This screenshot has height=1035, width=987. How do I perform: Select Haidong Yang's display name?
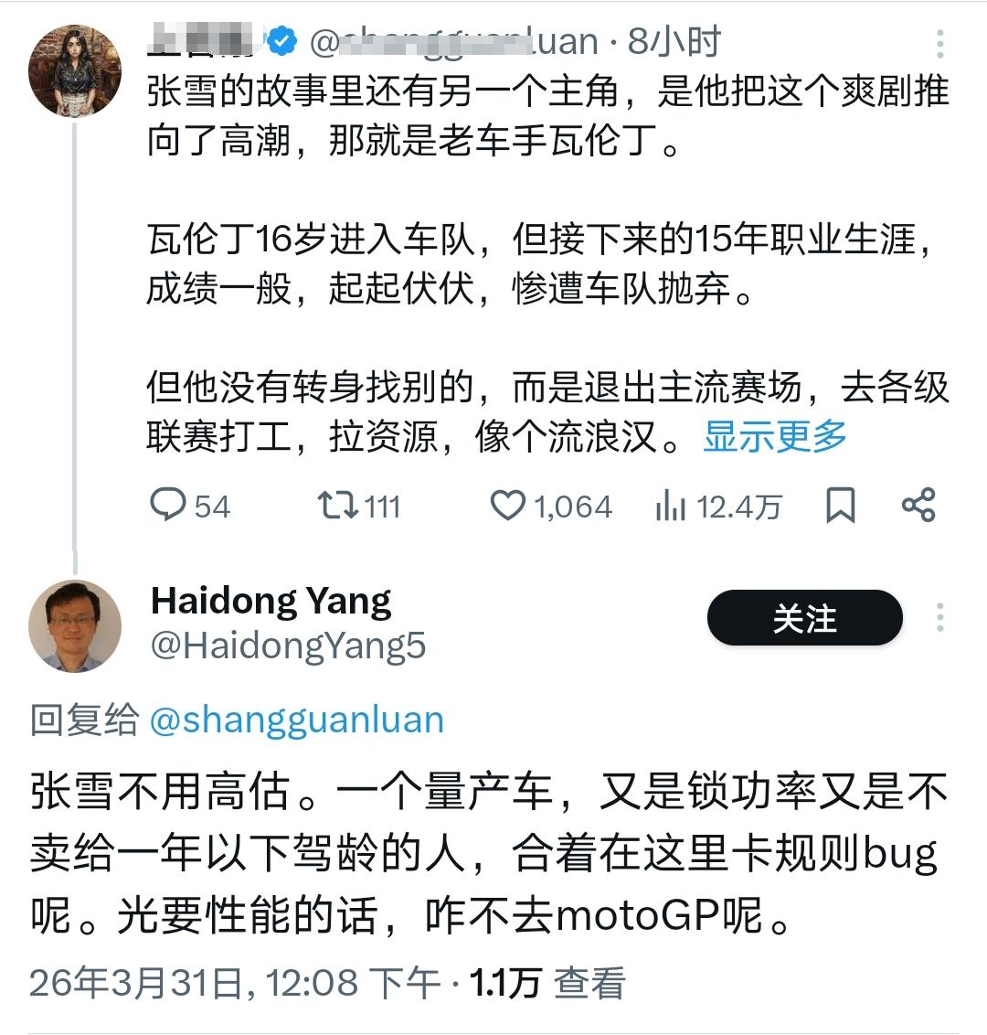point(271,601)
